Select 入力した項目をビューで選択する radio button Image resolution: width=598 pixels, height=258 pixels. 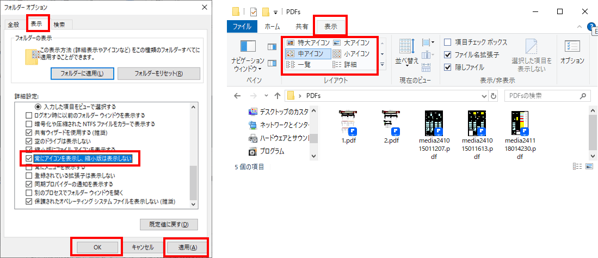click(x=38, y=107)
